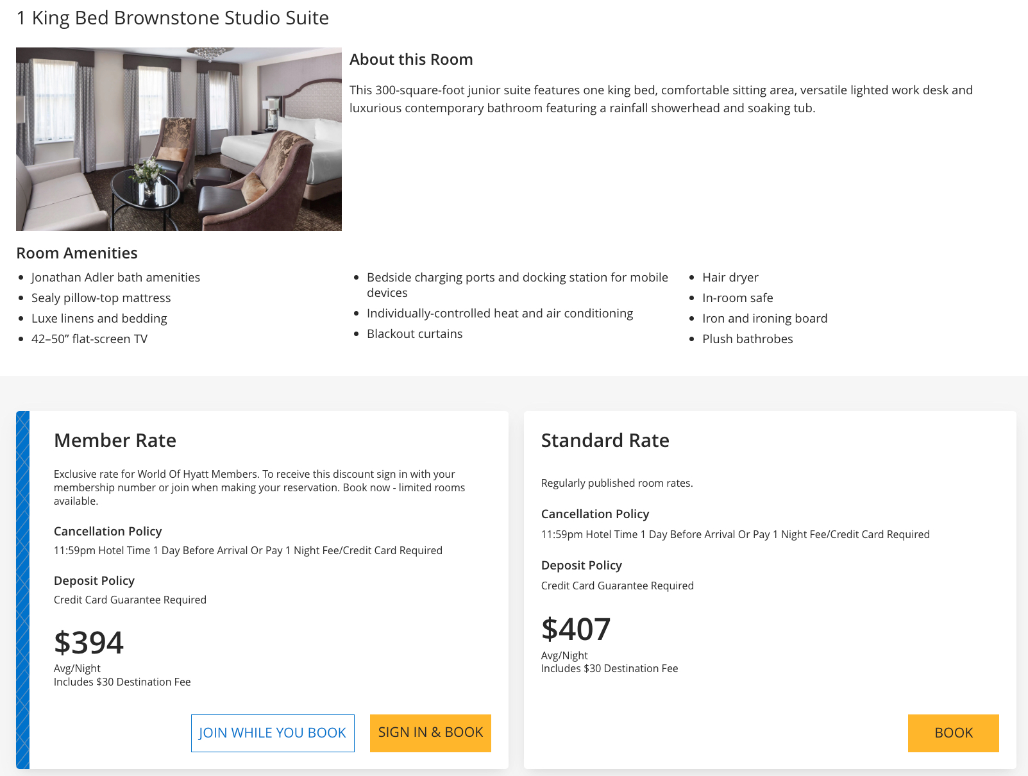Click the room title heading
The image size is (1028, 776).
(x=173, y=18)
